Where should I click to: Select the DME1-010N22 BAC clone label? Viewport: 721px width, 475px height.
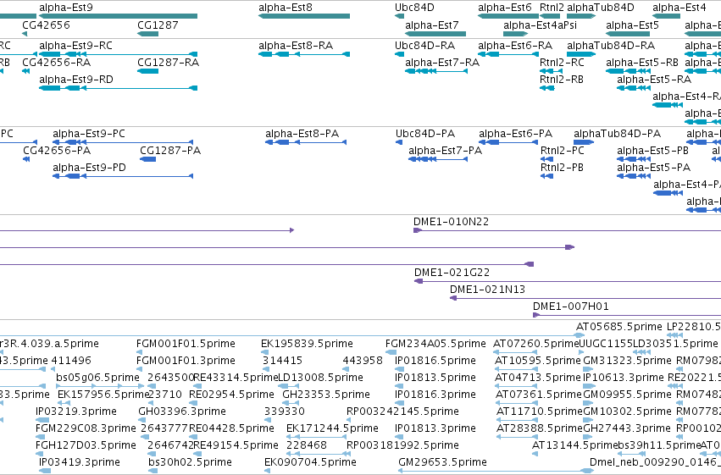point(451,222)
